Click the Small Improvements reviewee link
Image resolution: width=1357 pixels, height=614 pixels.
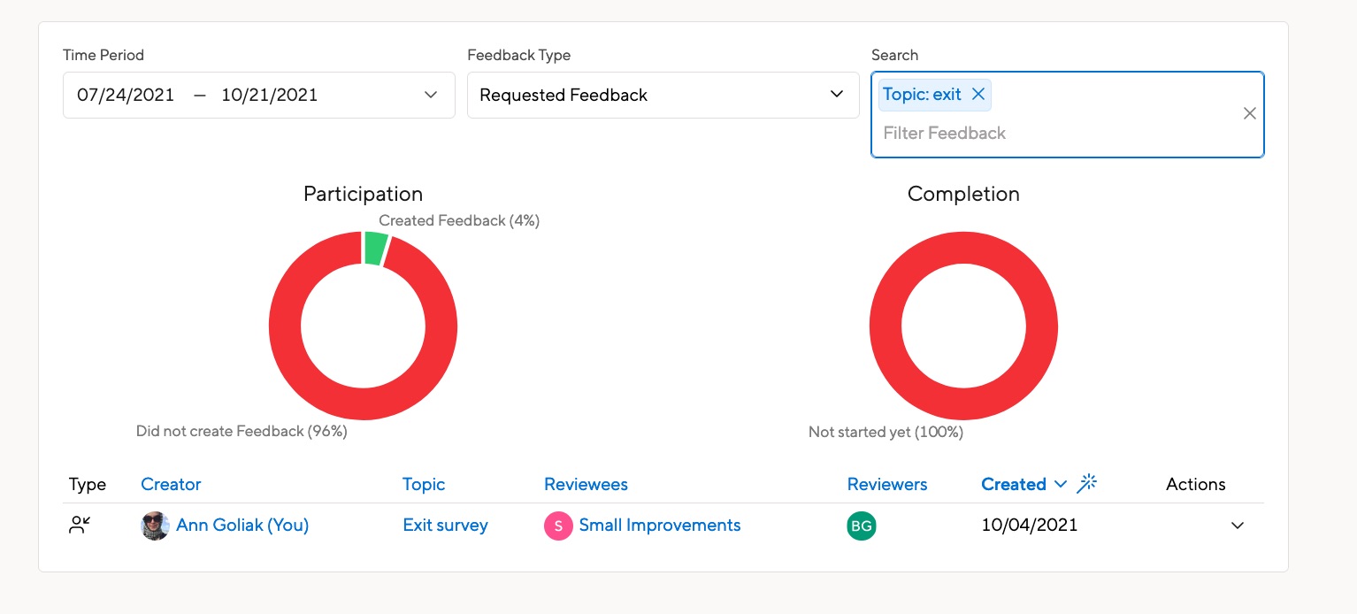(x=659, y=525)
